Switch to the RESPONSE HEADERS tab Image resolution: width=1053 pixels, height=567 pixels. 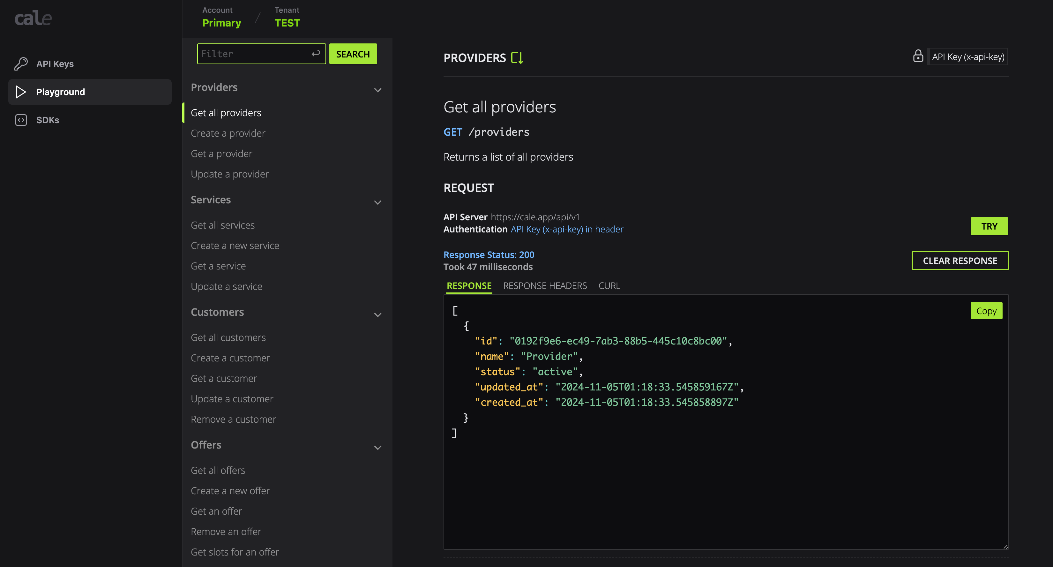(x=545, y=285)
